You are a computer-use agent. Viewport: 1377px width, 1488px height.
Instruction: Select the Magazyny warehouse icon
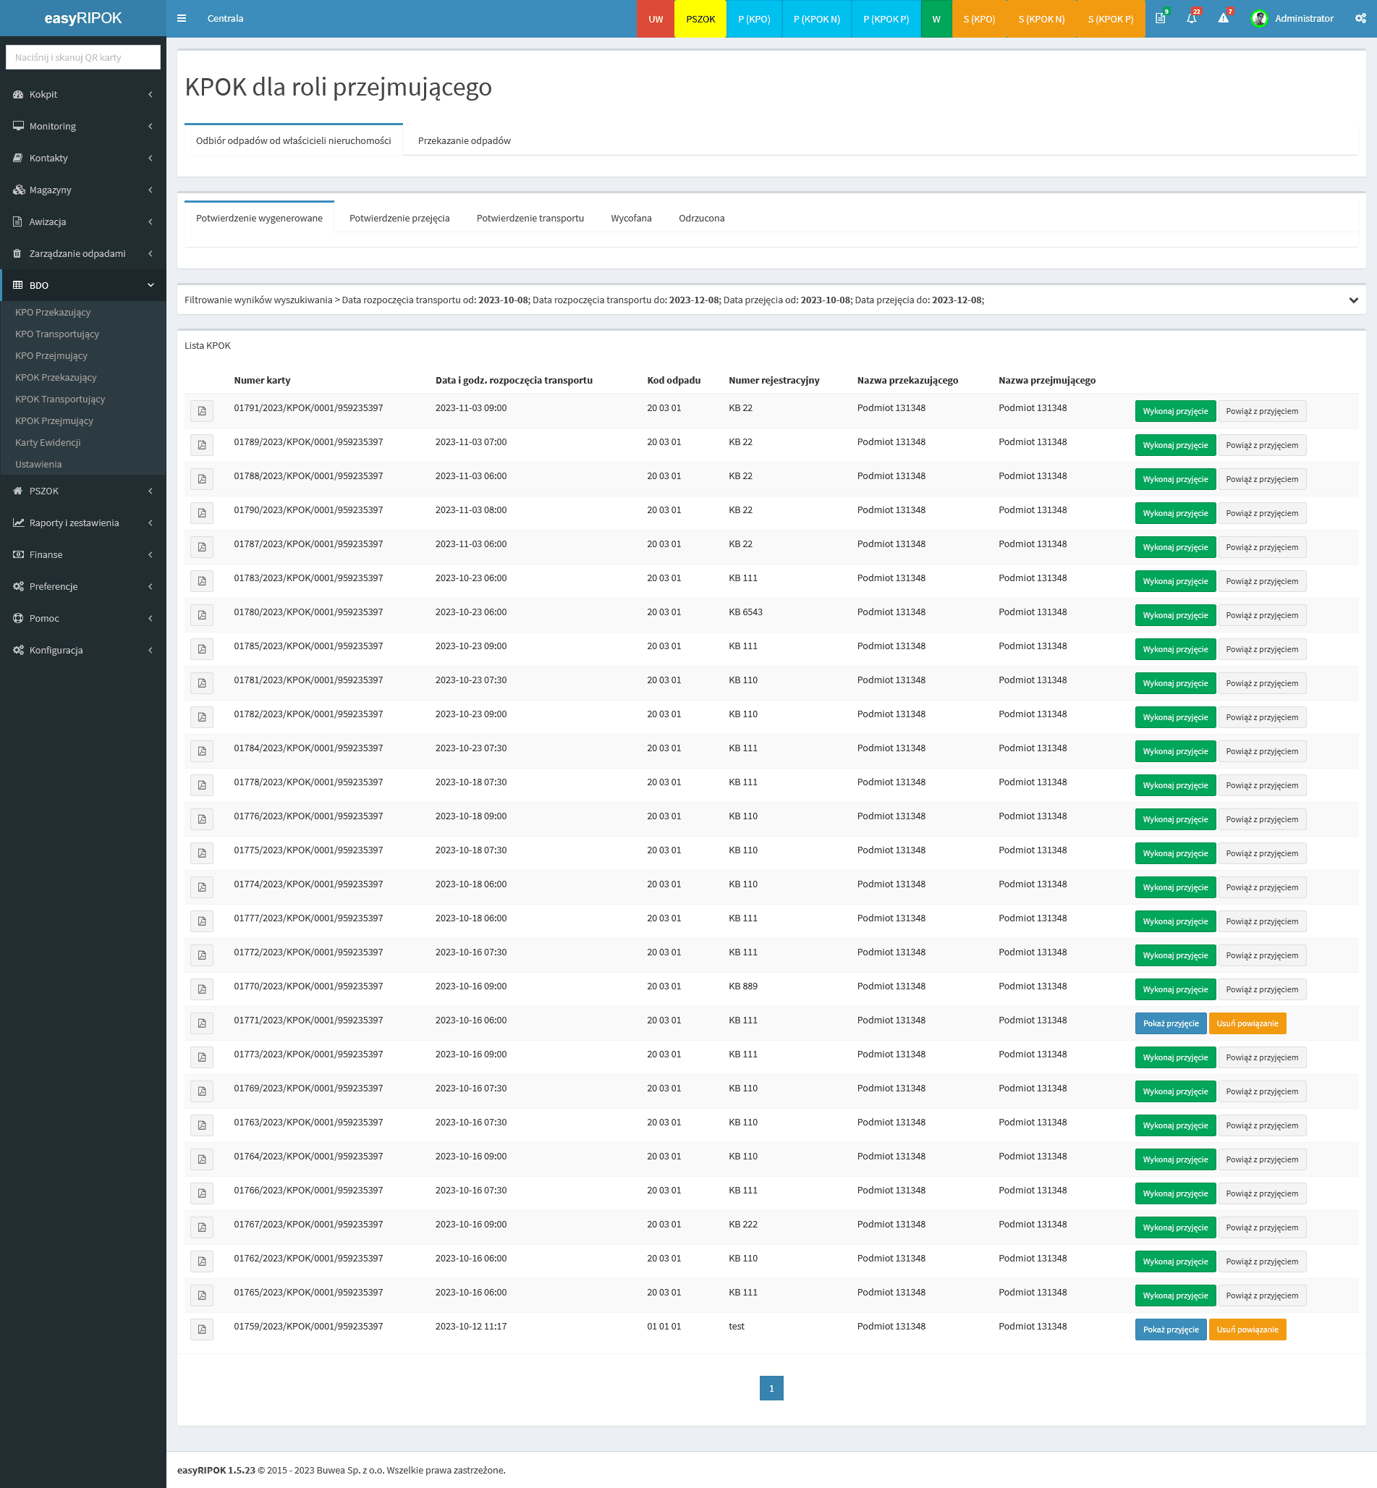click(x=19, y=190)
